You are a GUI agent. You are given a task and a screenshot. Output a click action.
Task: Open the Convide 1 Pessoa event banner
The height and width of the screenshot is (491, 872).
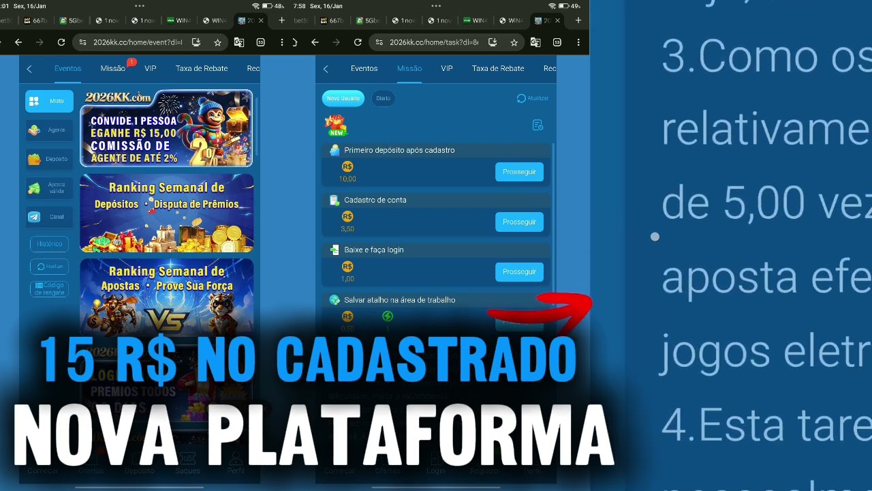[166, 128]
